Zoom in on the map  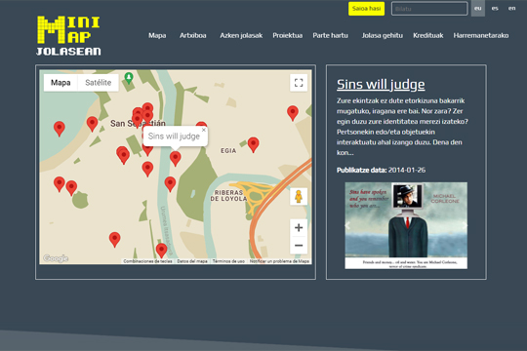click(x=299, y=228)
